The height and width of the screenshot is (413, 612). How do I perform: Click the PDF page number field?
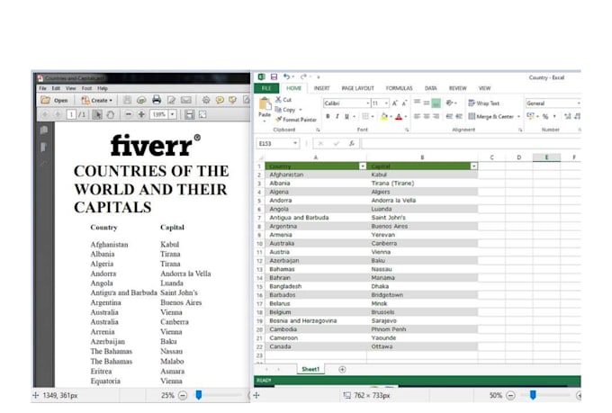tap(71, 114)
